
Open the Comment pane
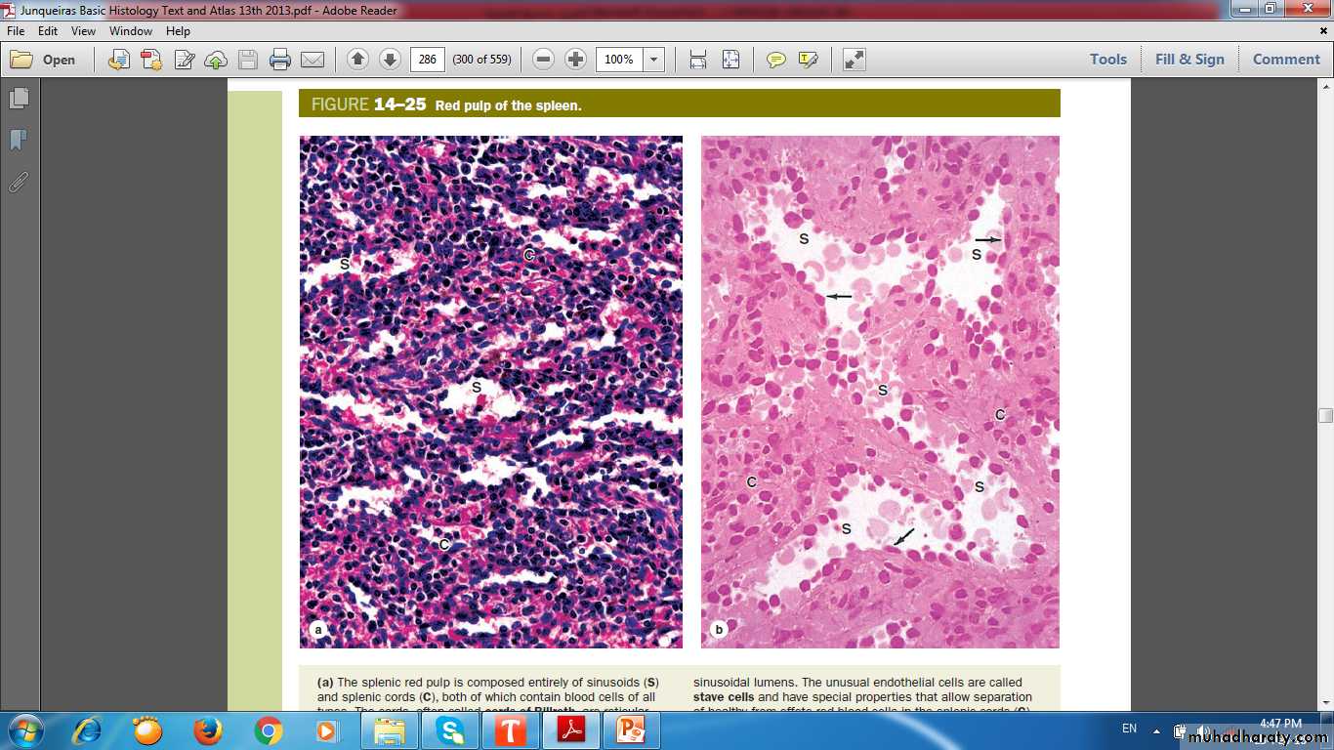(x=1286, y=60)
